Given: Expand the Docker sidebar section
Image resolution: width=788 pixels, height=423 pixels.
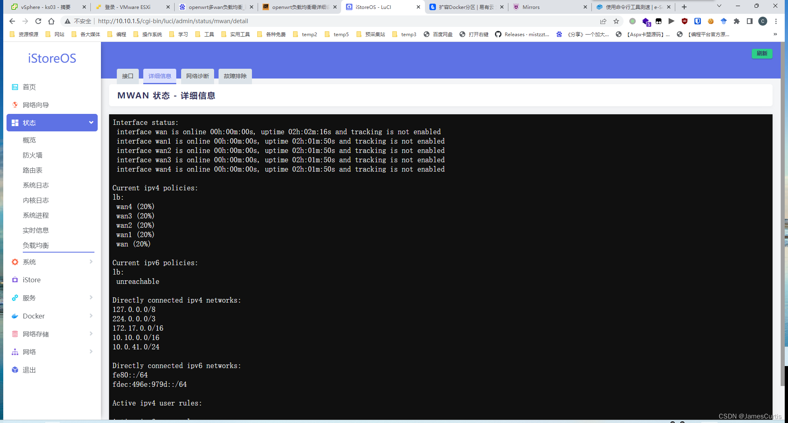Looking at the screenshot, I should (91, 316).
